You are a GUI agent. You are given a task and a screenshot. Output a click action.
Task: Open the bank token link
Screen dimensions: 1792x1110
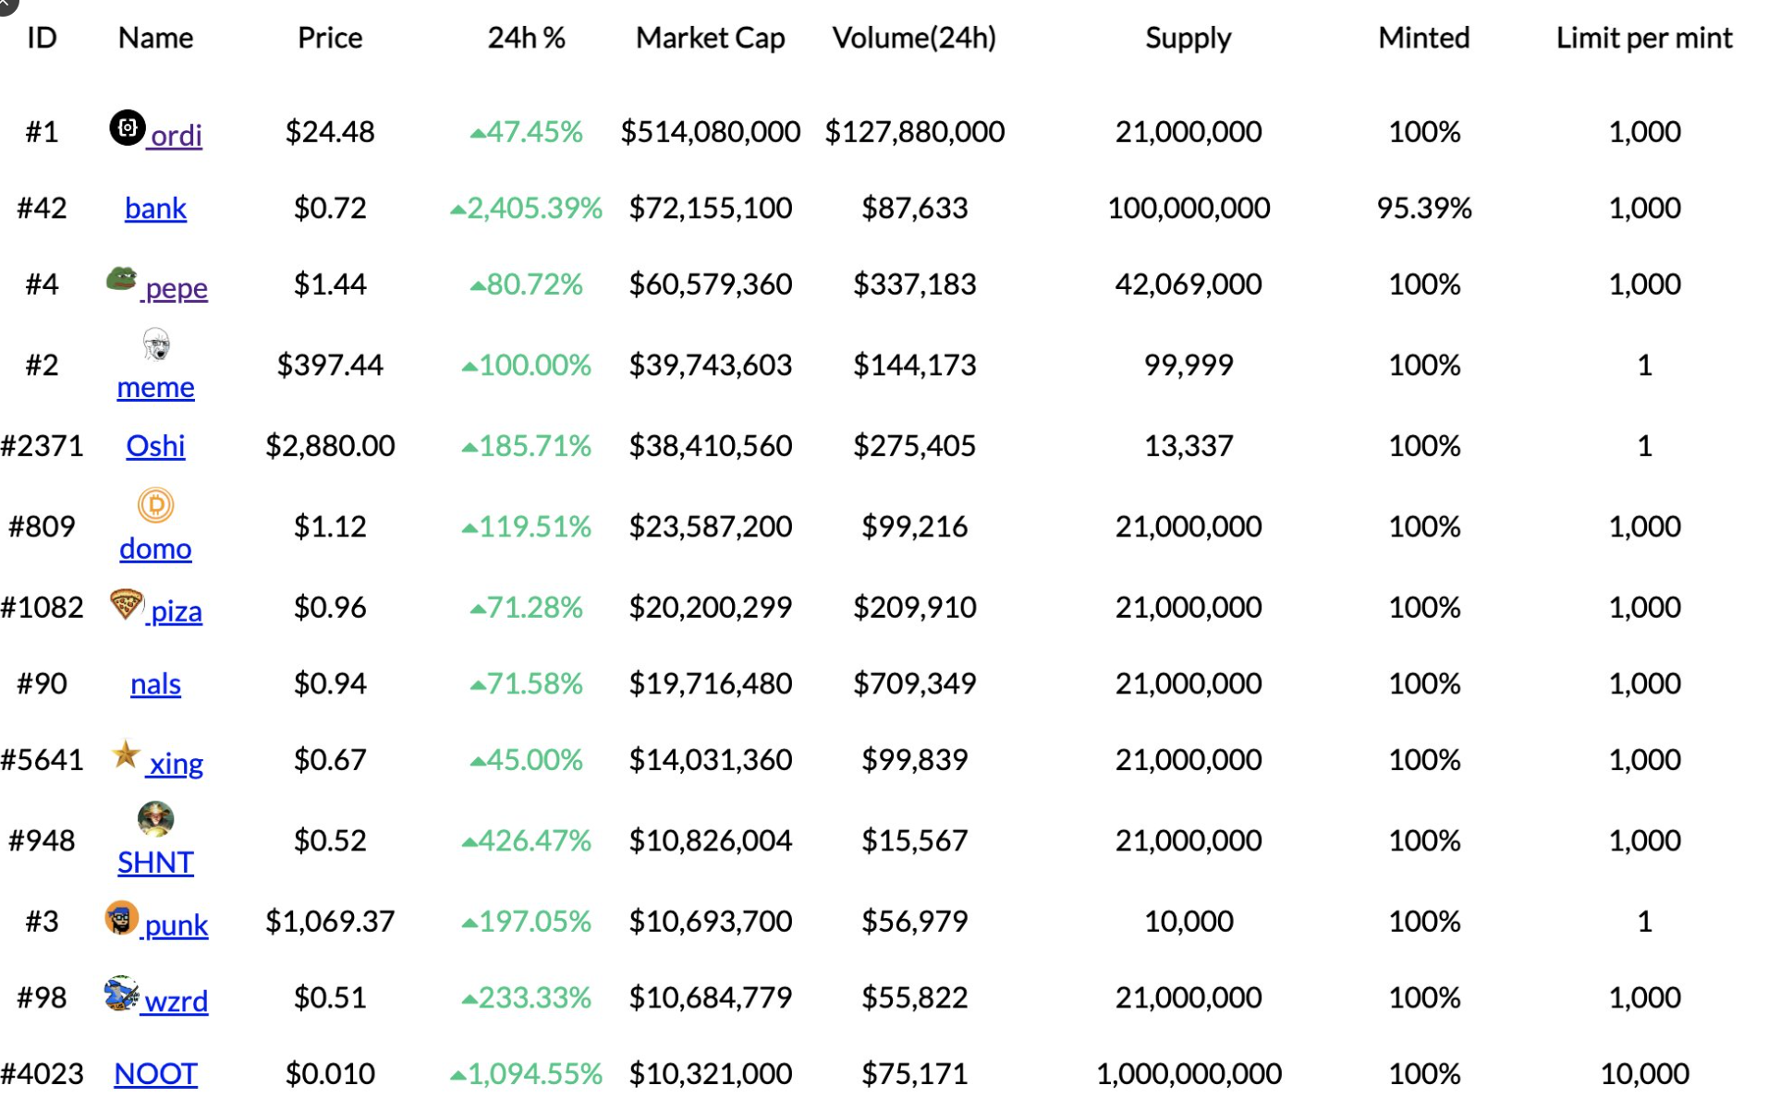pos(155,209)
